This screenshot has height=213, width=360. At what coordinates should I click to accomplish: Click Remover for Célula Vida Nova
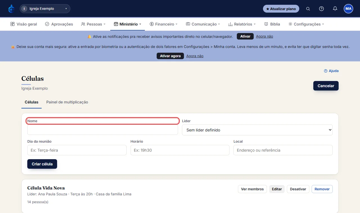(x=322, y=189)
